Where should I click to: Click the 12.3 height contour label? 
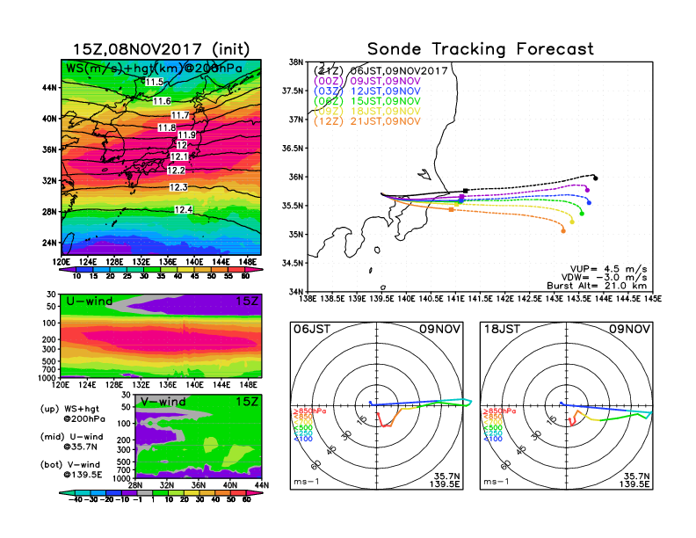[178, 187]
